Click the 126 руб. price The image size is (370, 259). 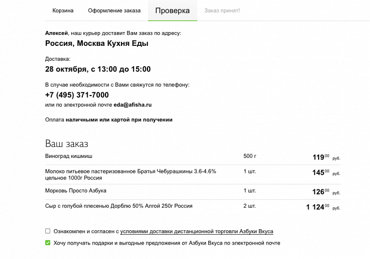(x=326, y=192)
